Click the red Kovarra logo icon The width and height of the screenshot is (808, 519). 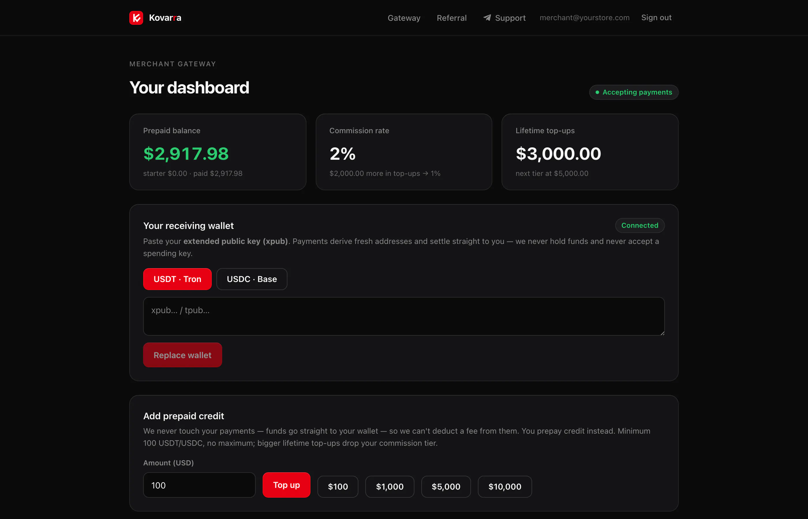point(136,18)
